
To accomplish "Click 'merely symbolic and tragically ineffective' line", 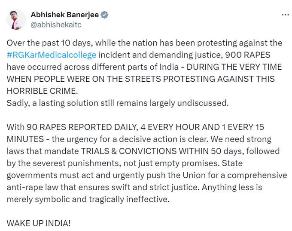I will coord(88,199).
